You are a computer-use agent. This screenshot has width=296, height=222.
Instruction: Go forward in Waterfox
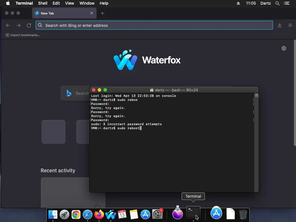18,25
